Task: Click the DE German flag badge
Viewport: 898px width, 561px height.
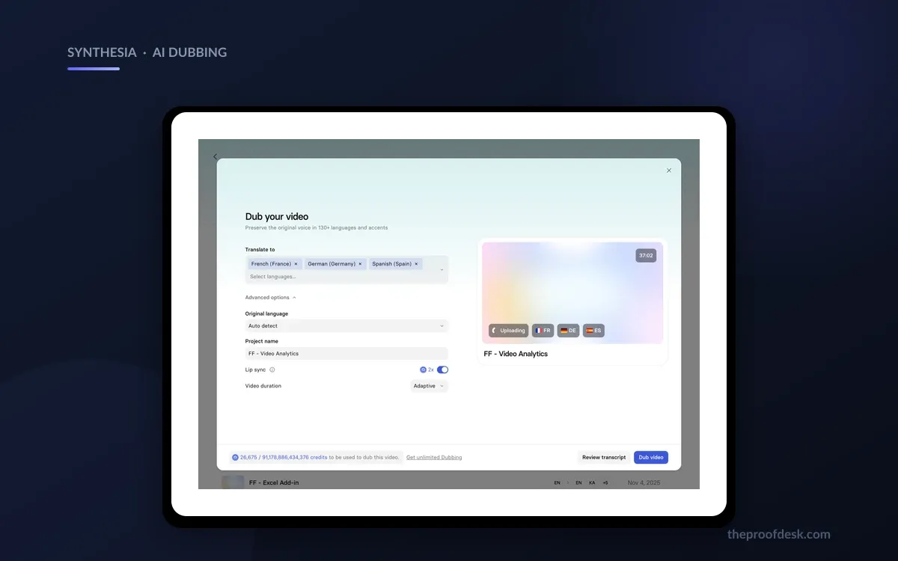Action: point(569,331)
